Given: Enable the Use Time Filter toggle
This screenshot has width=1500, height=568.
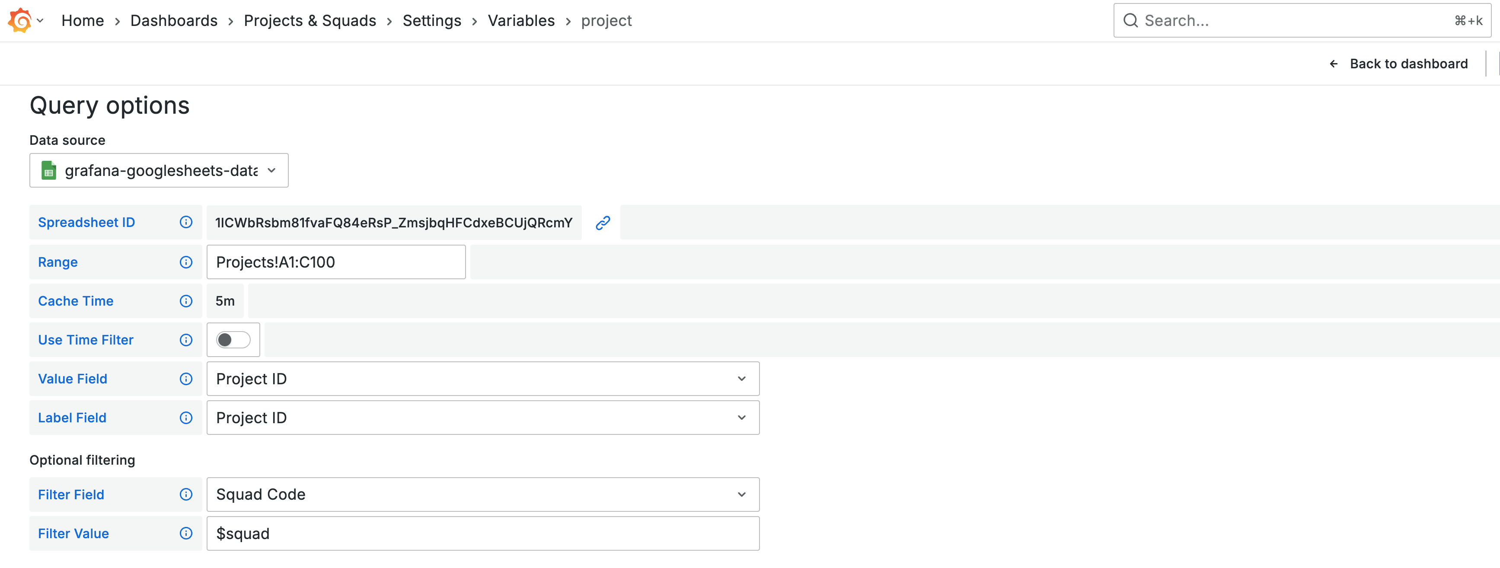Looking at the screenshot, I should click(233, 340).
